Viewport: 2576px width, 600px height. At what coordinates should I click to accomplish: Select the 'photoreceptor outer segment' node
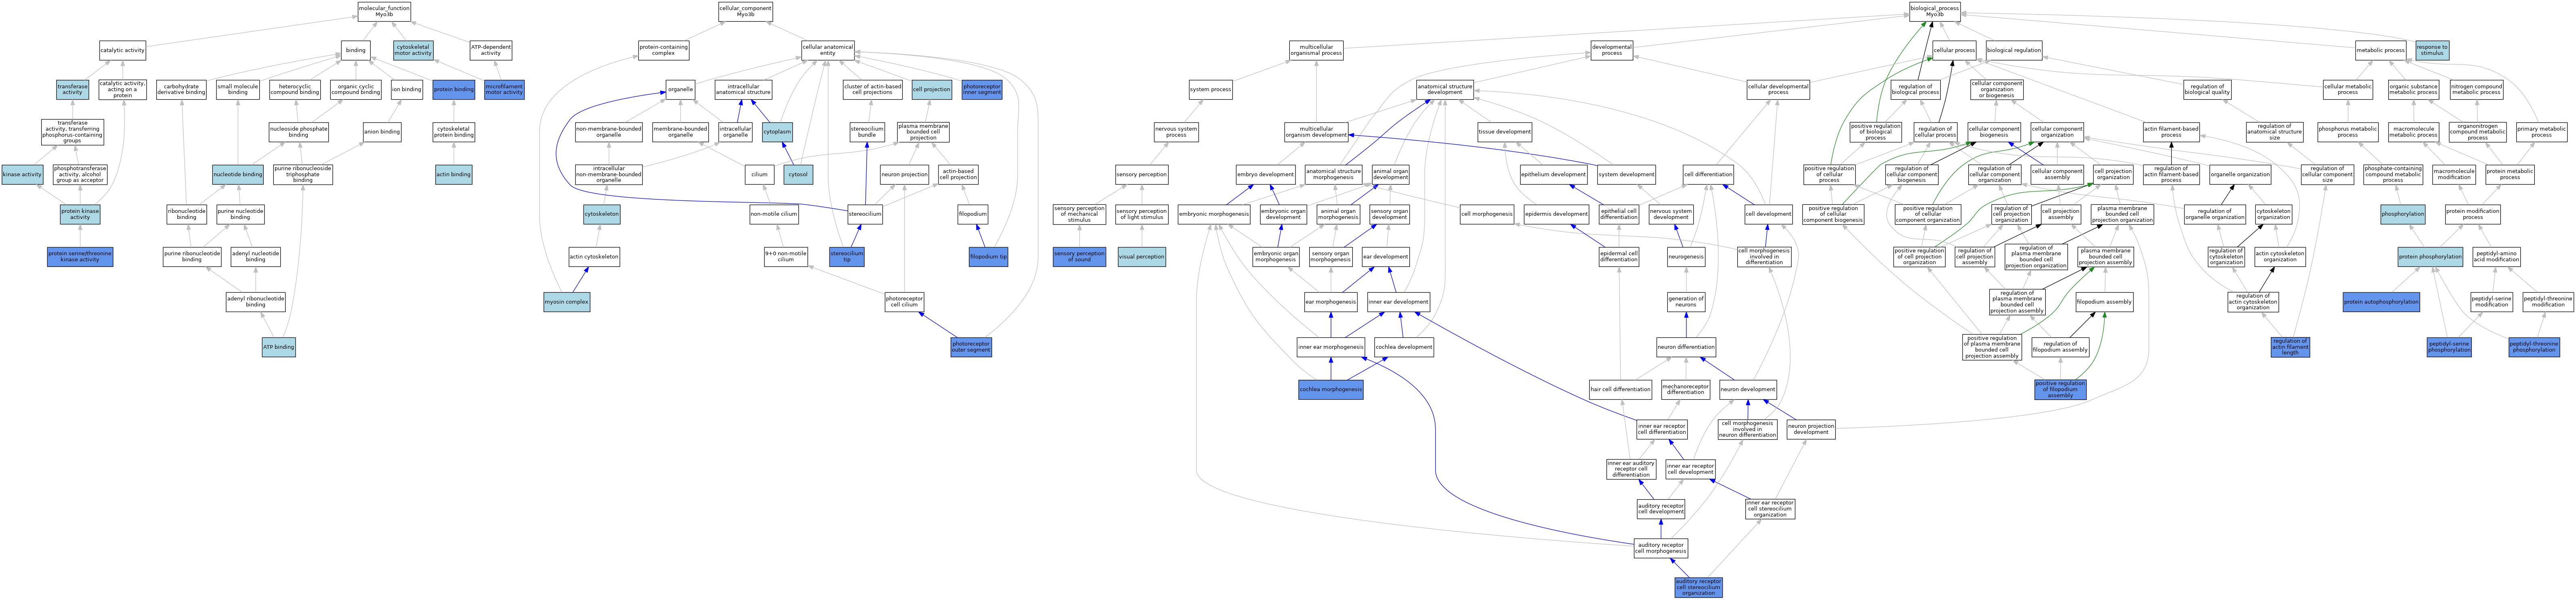(x=971, y=348)
